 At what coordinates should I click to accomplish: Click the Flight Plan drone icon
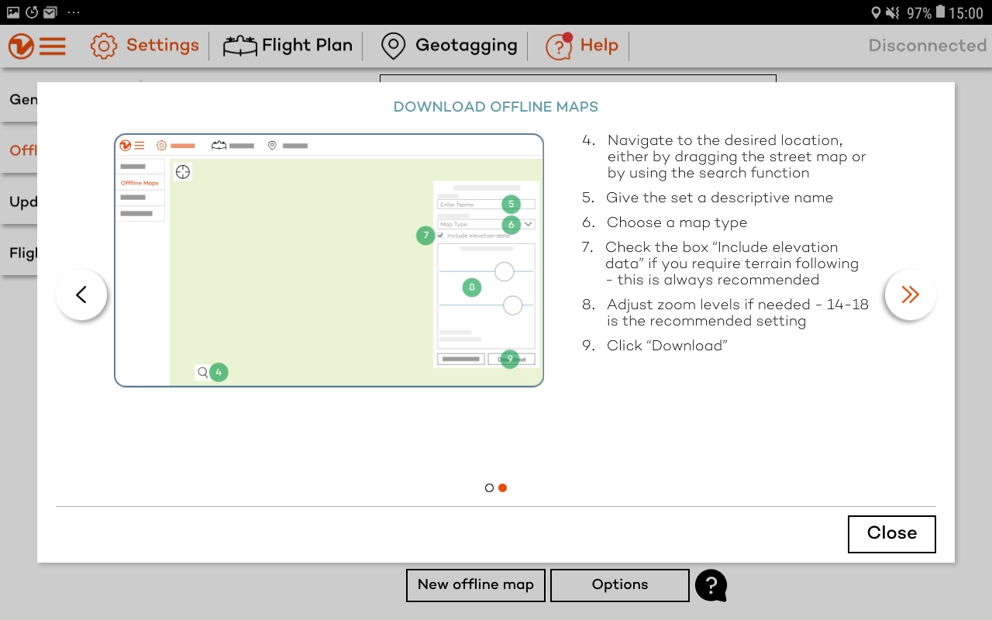tap(239, 46)
